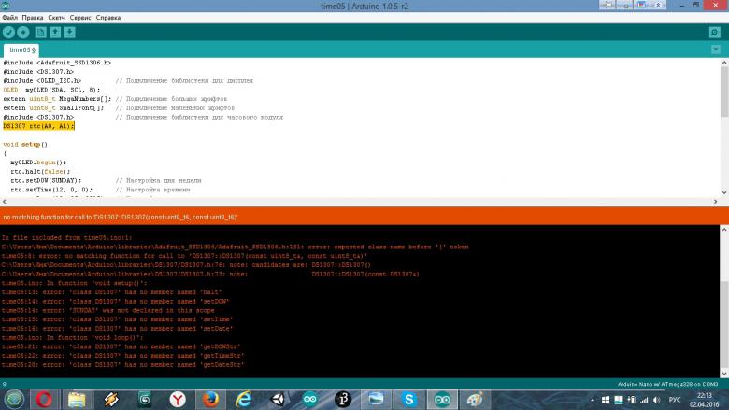Open Opera from the taskbar
Image resolution: width=729 pixels, height=410 pixels.
[x=44, y=400]
